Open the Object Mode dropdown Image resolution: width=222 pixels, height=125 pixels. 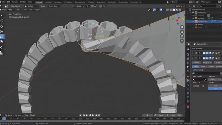pos(7,10)
